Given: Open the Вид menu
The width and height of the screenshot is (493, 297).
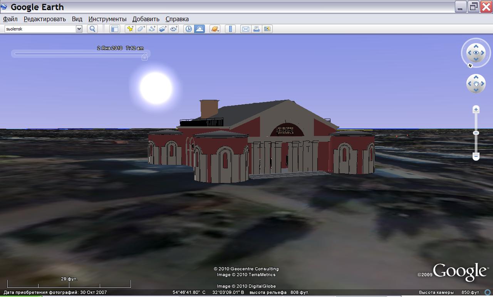Looking at the screenshot, I should tap(77, 19).
